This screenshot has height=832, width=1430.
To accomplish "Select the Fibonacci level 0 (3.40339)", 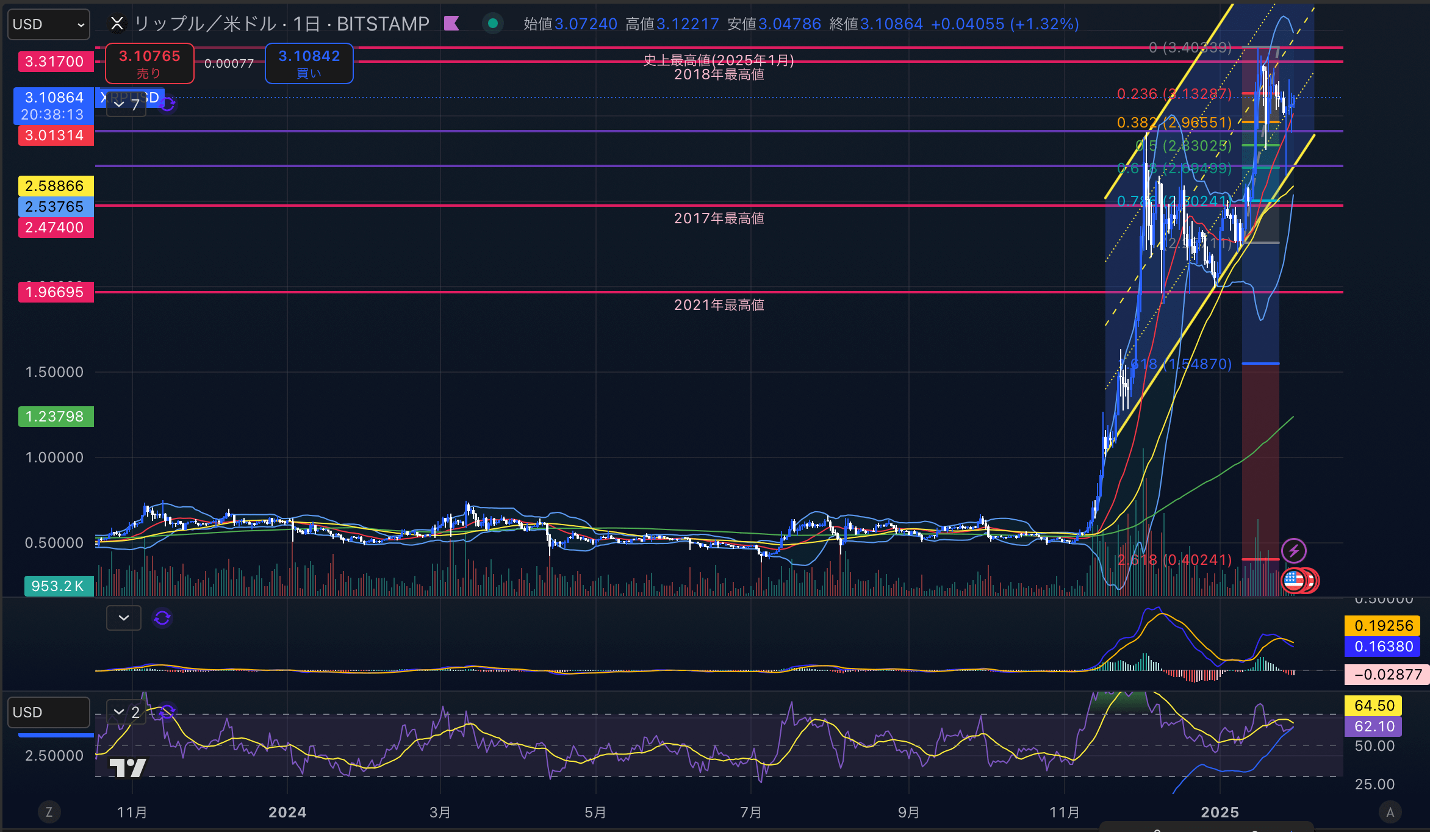I will pyautogui.click(x=1190, y=48).
